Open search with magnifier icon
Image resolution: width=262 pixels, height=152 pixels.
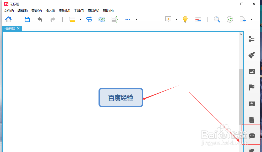tap(217, 19)
